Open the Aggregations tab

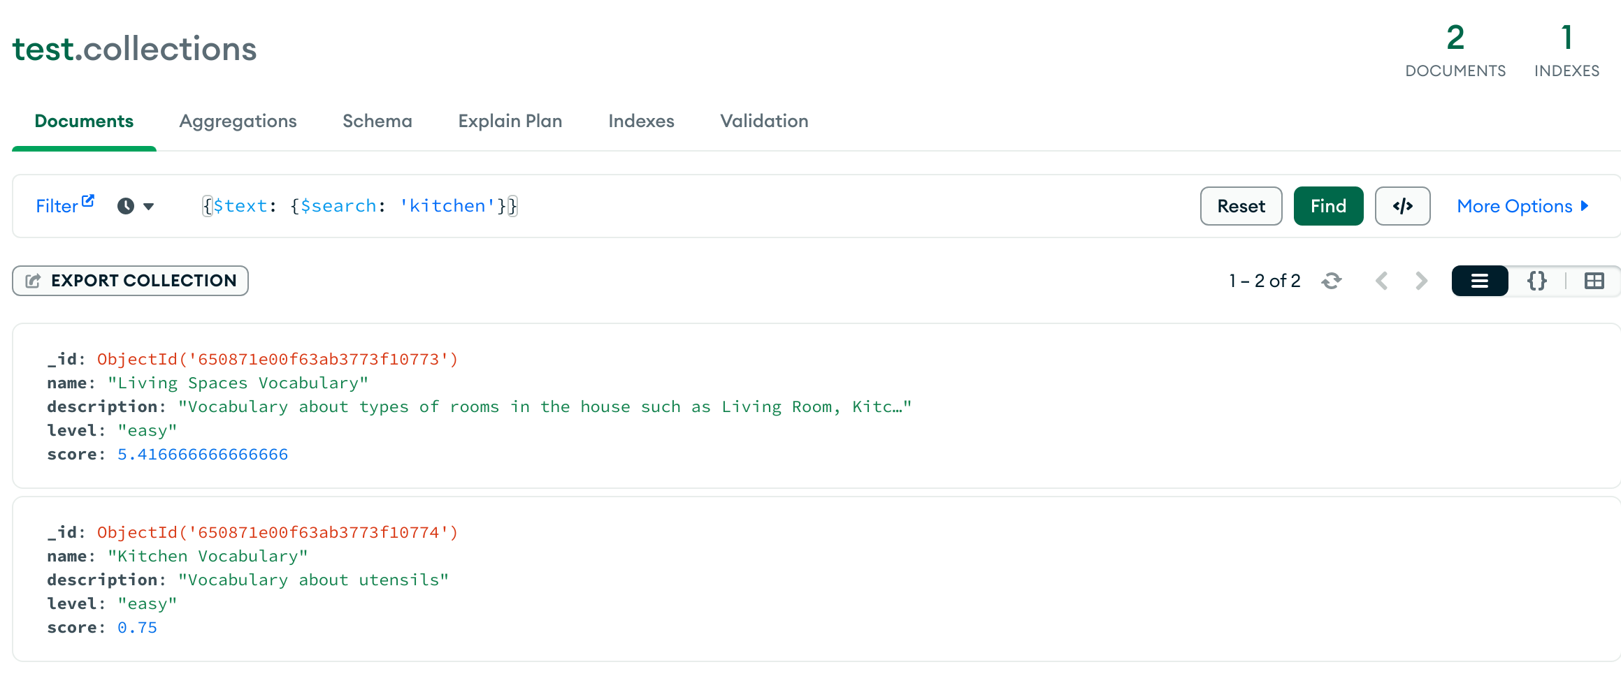tap(238, 121)
